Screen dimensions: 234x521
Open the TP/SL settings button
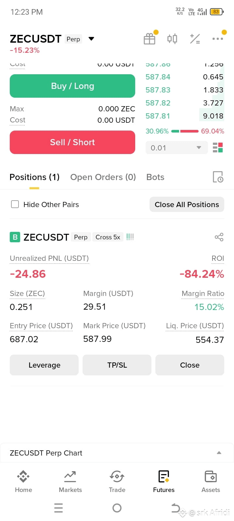click(x=117, y=365)
